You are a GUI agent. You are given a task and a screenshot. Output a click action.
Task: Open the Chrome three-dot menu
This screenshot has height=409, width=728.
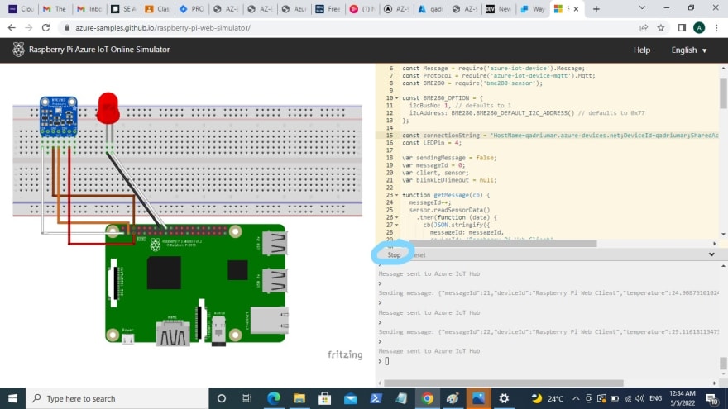tap(716, 28)
